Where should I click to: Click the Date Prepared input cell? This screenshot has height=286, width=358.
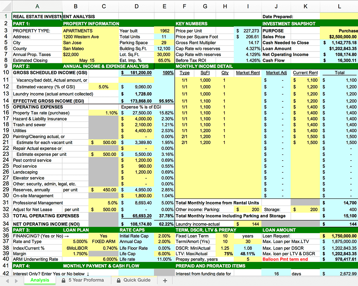coord(339,16)
